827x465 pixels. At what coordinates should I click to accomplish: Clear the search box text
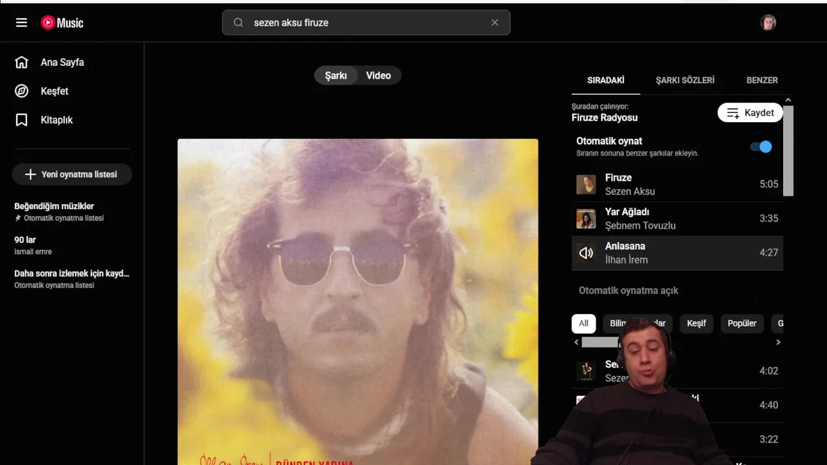495,23
